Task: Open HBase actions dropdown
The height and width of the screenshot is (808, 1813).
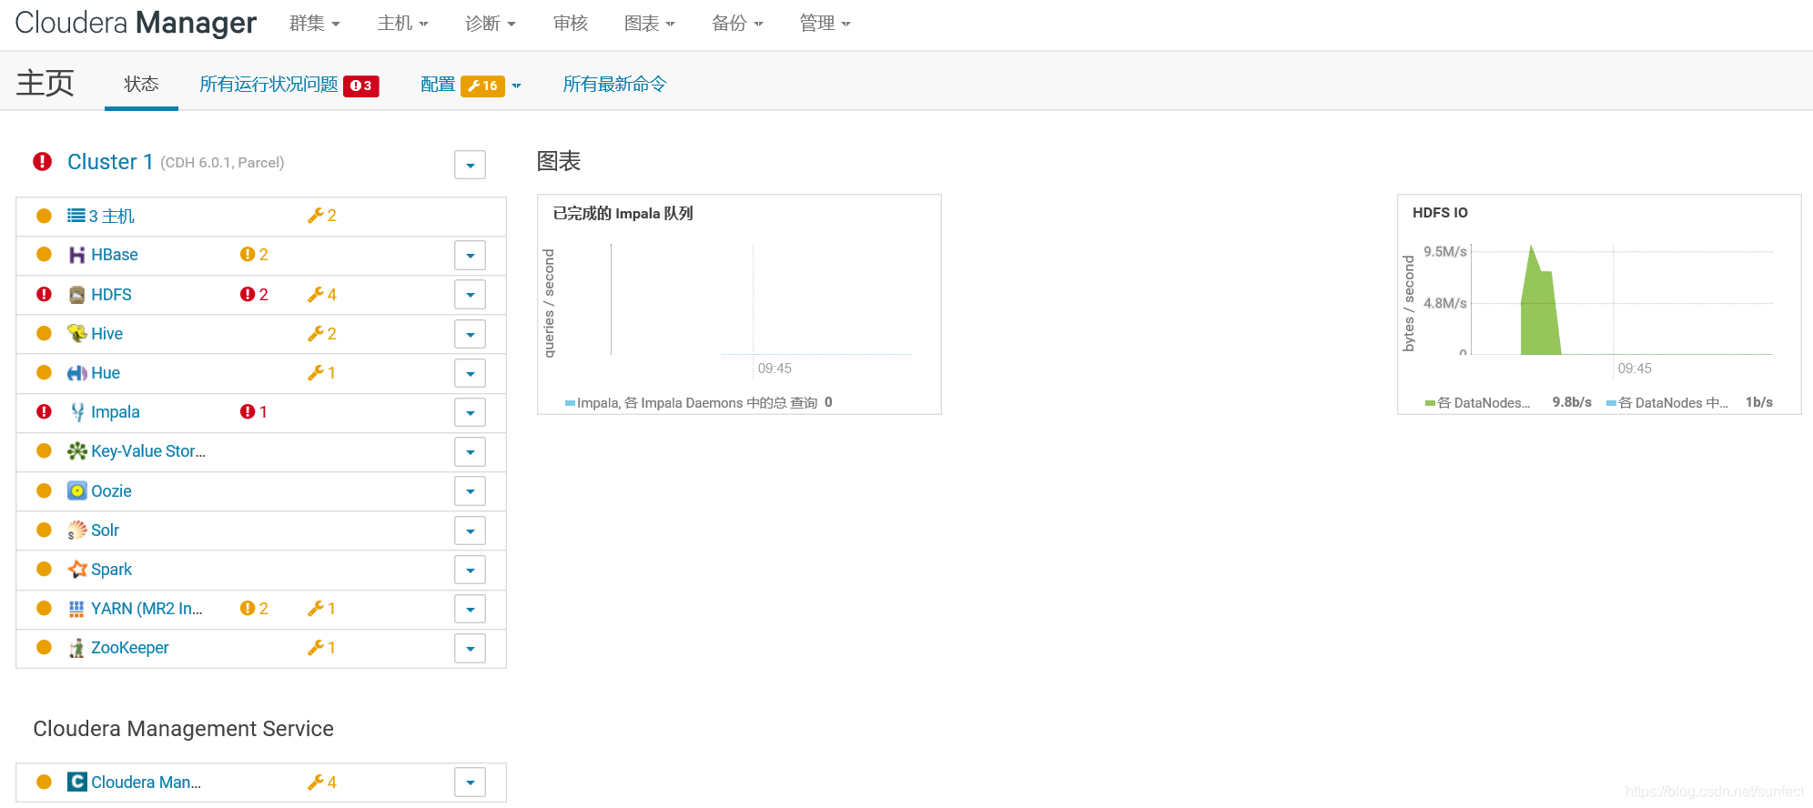Action: point(471,256)
